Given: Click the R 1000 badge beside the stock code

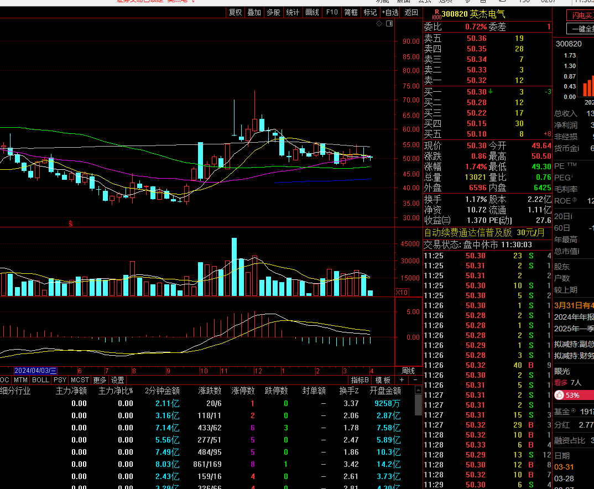Looking at the screenshot, I should pyautogui.click(x=437, y=14).
